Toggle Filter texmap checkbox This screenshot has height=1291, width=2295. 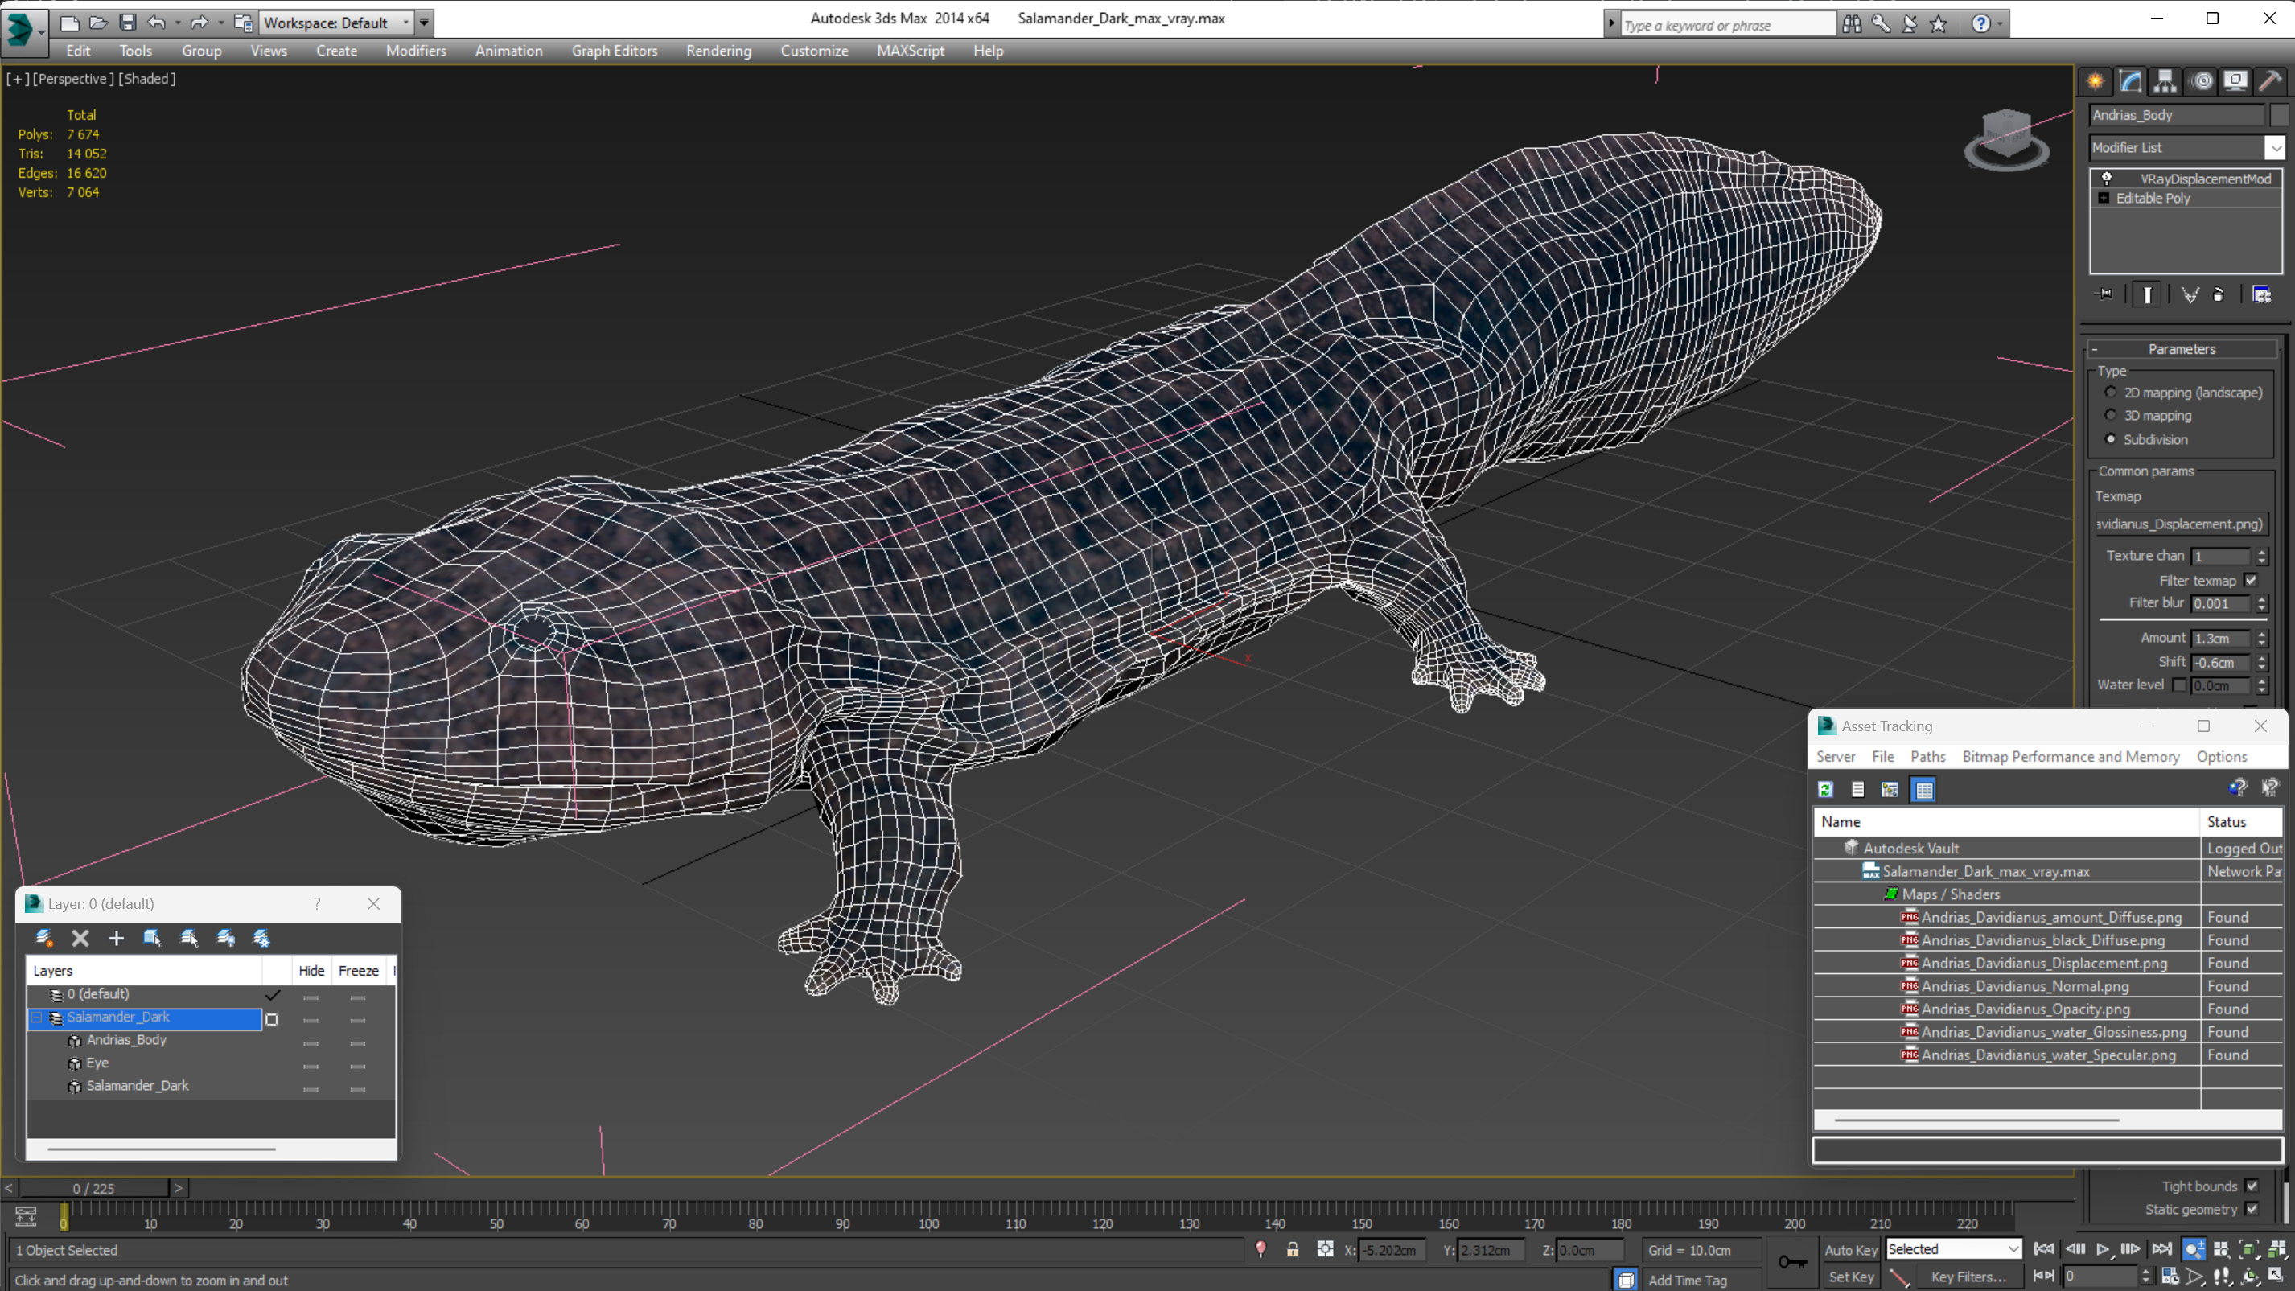2251,580
